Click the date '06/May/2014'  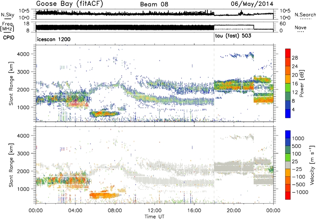[x=252, y=4]
